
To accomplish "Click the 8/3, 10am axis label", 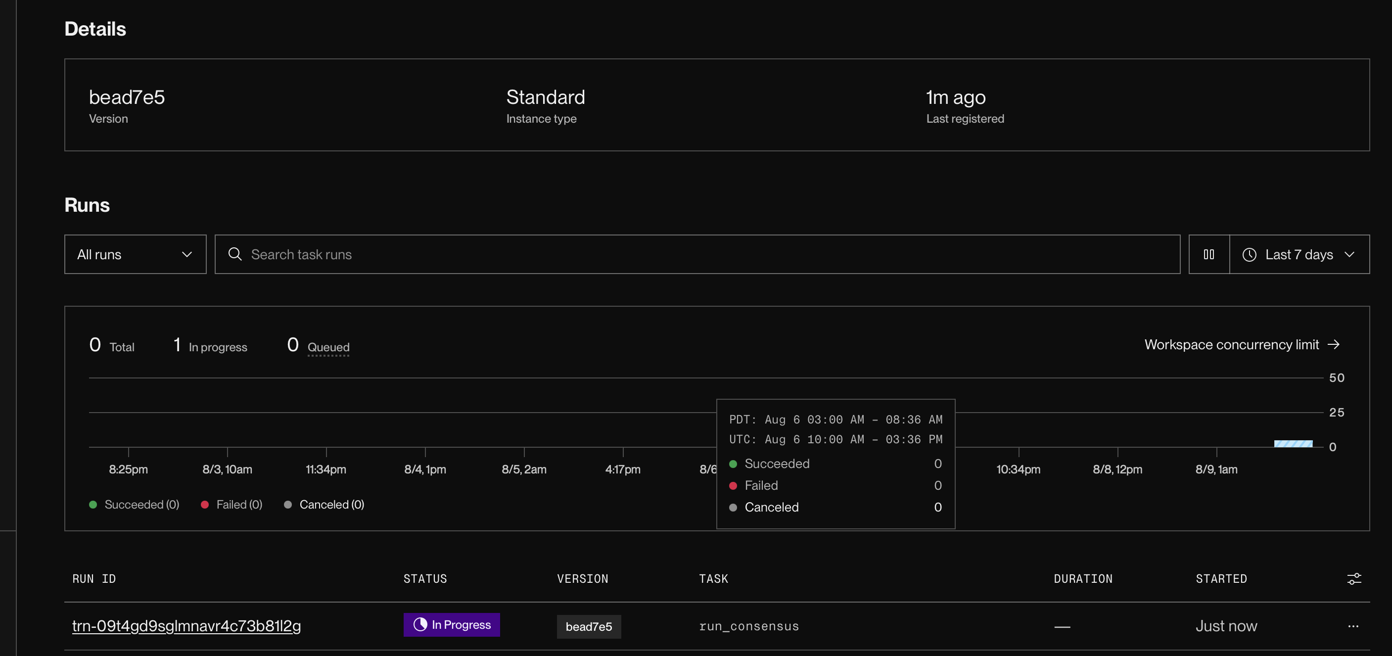I will click(x=228, y=469).
